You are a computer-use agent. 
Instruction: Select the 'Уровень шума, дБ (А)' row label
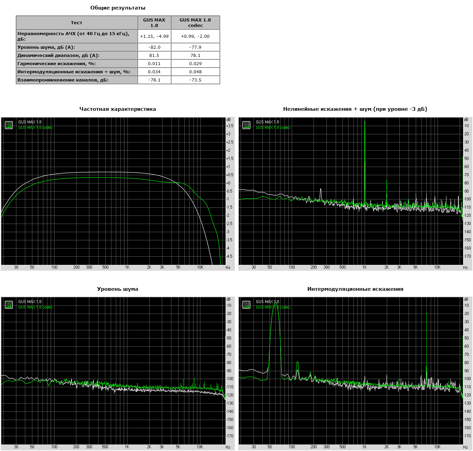point(46,47)
